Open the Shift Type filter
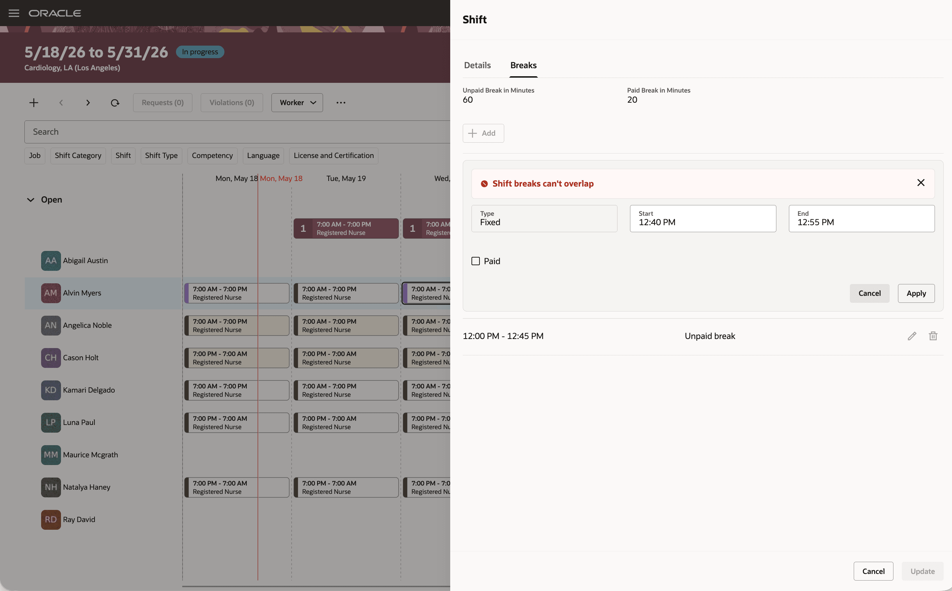Viewport: 952px width, 591px height. tap(161, 156)
